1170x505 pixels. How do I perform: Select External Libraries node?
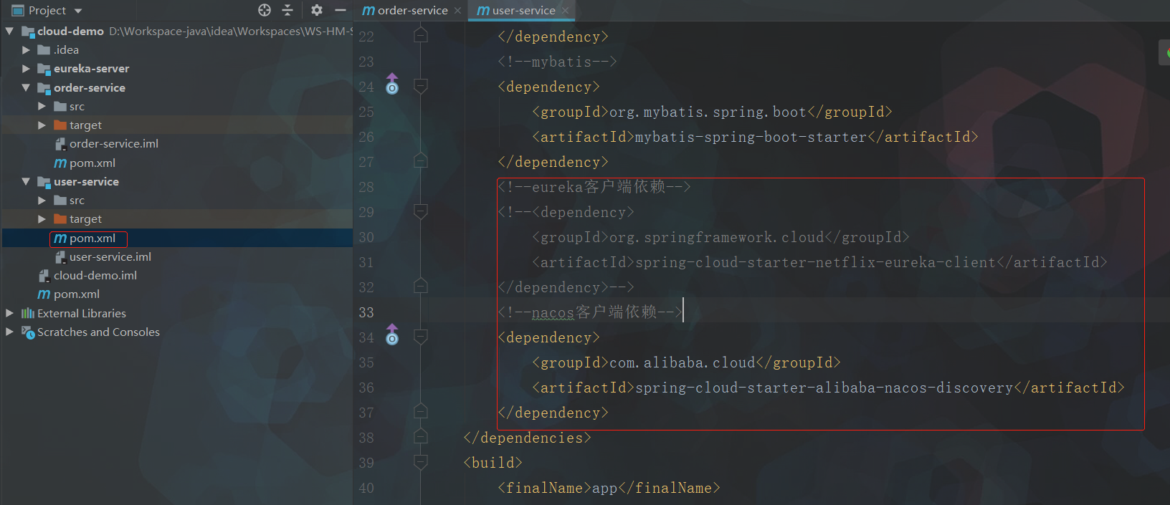pyautogui.click(x=81, y=313)
